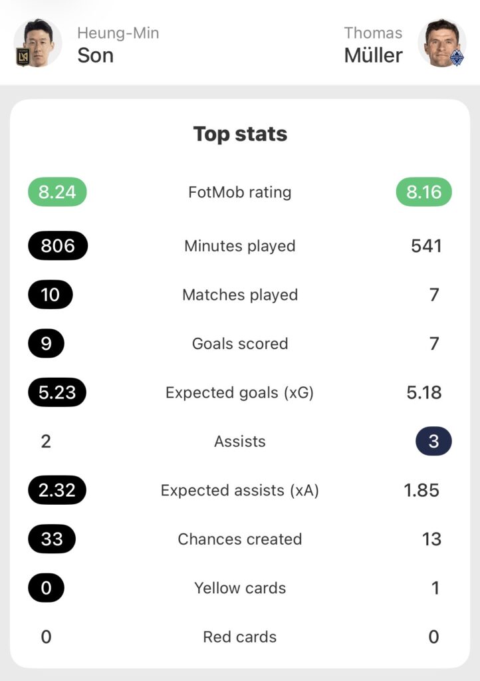Tap the Minutes played stat label

240,246
